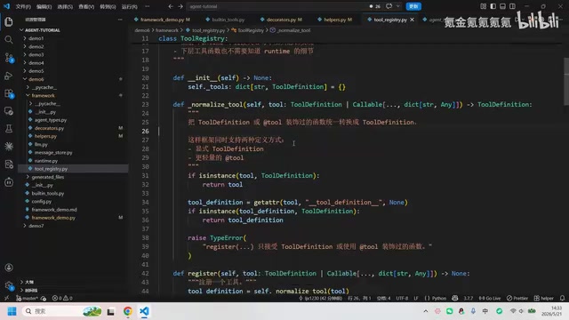The width and height of the screenshot is (569, 320).
Task: Open the Accounts icon in activity bar
Action: [9, 268]
